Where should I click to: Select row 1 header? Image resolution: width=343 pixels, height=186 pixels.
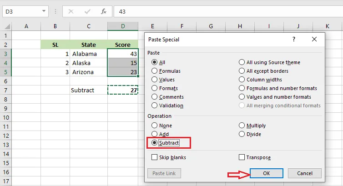click(x=6, y=35)
